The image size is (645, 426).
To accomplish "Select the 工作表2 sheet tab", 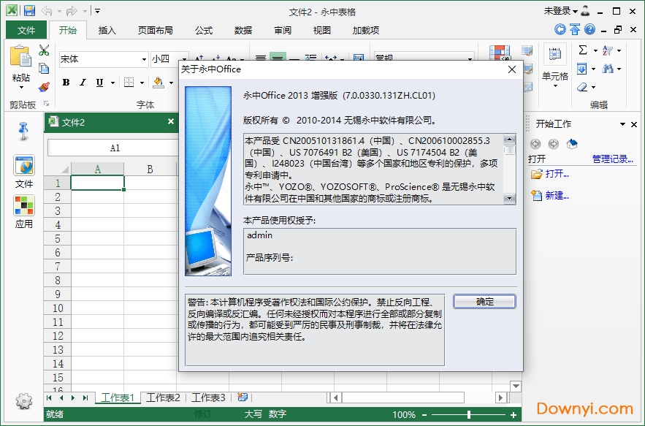I will click(163, 398).
